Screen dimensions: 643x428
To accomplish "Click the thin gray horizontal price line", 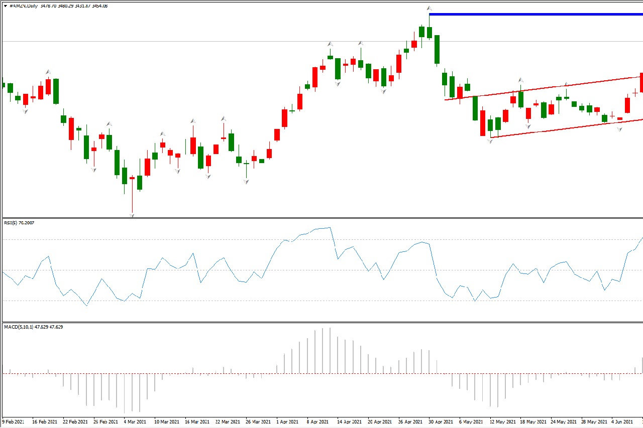I will click(x=201, y=41).
